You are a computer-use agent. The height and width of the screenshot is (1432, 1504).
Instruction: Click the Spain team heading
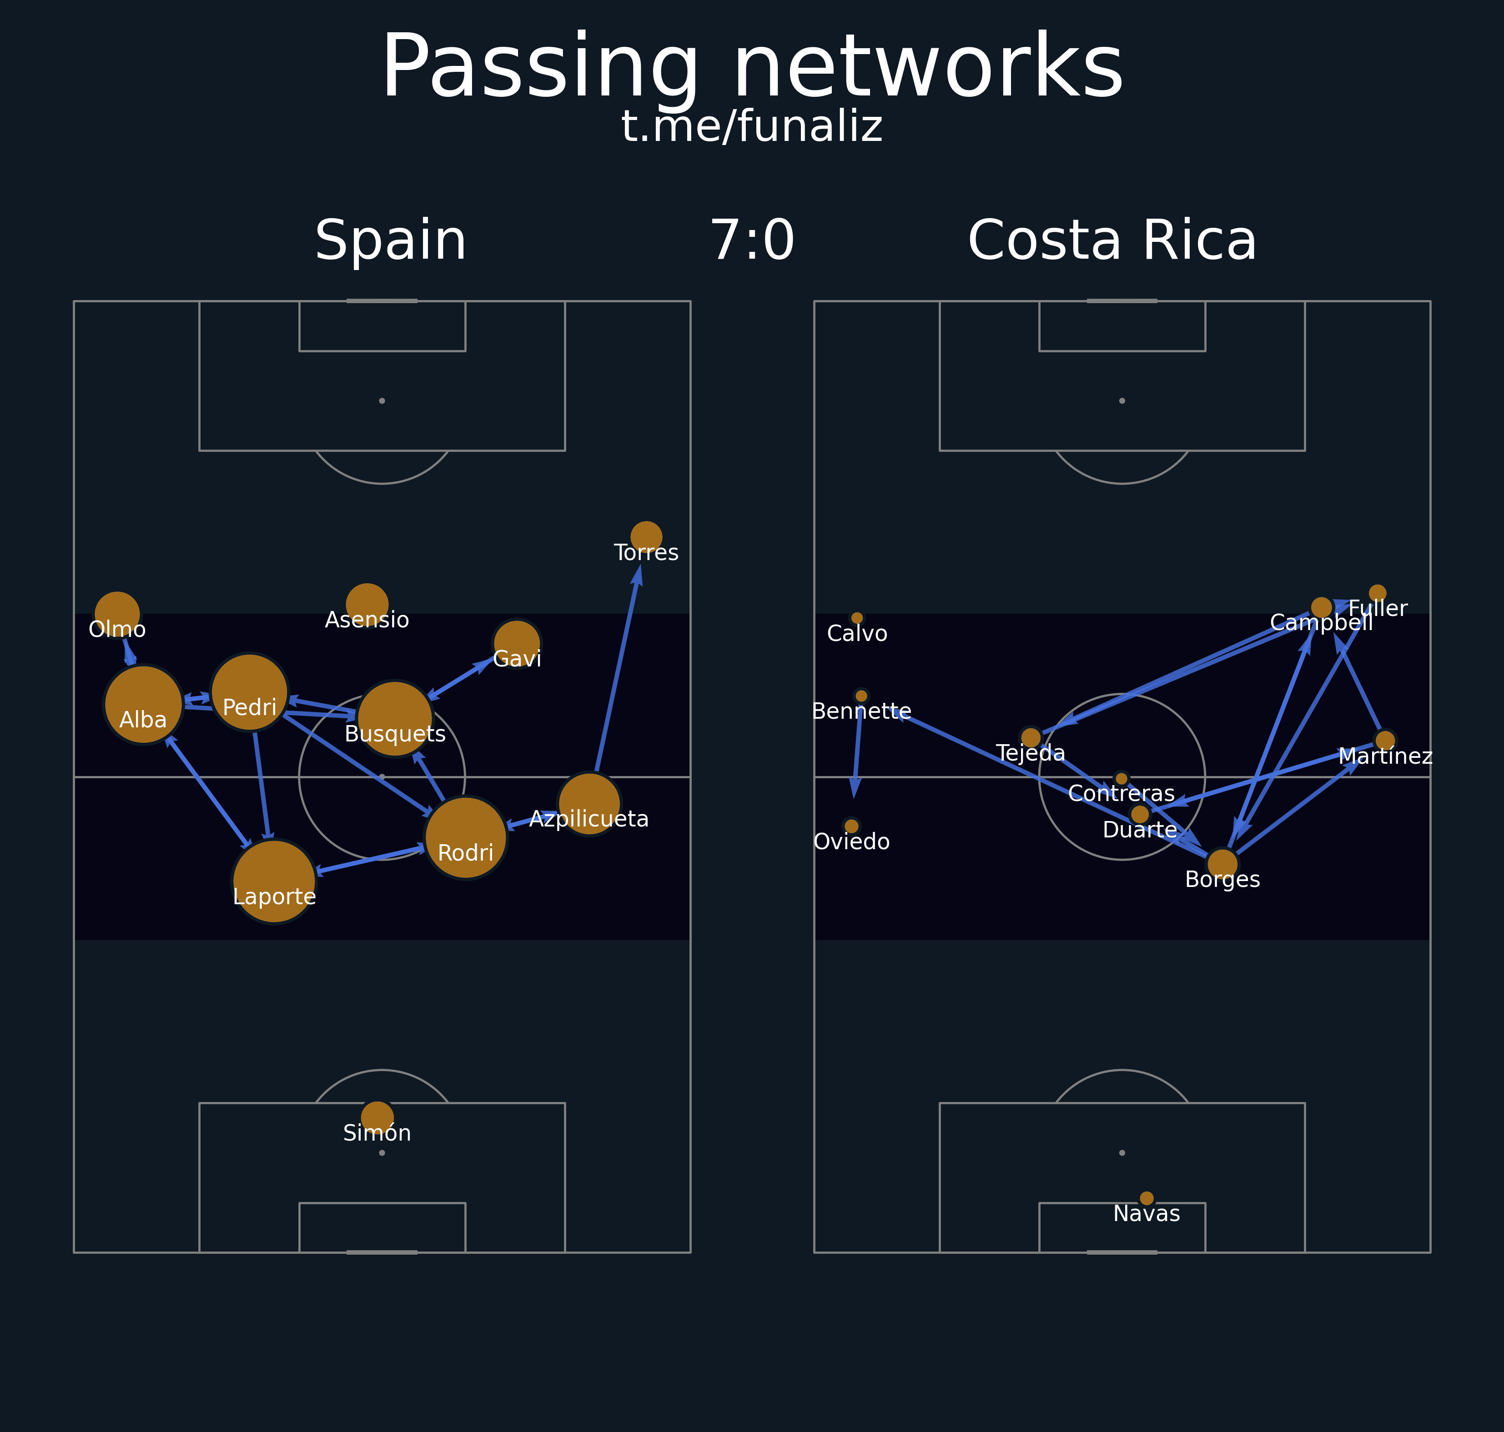[x=390, y=240]
